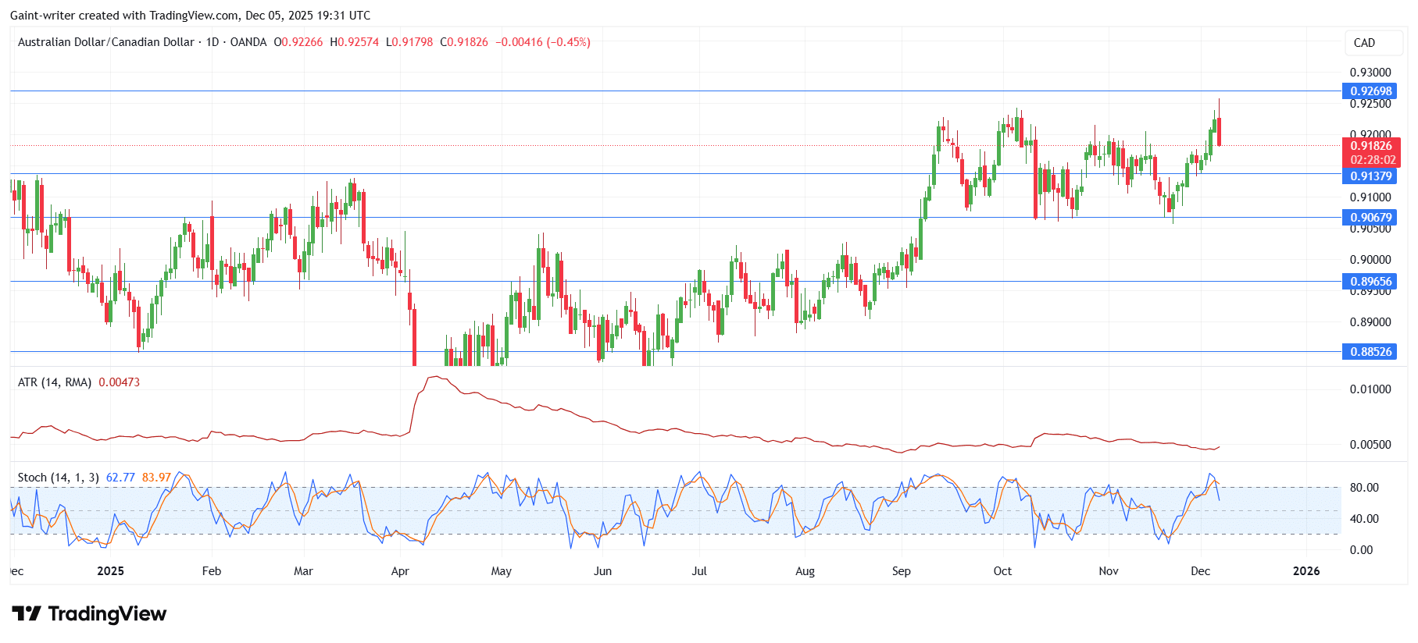Viewport: 1418px width, 643px height.
Task: Click the Mar label on time axis
Action: click(303, 571)
